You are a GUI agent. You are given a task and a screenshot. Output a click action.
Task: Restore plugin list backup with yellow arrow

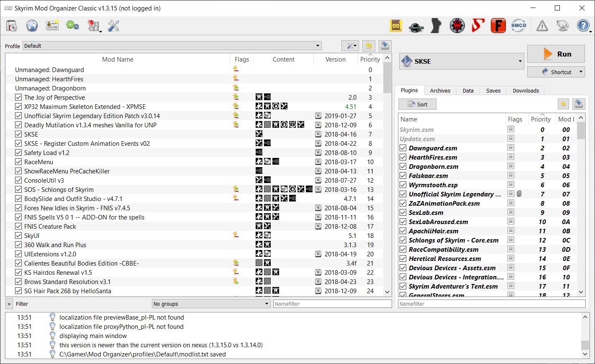[563, 104]
